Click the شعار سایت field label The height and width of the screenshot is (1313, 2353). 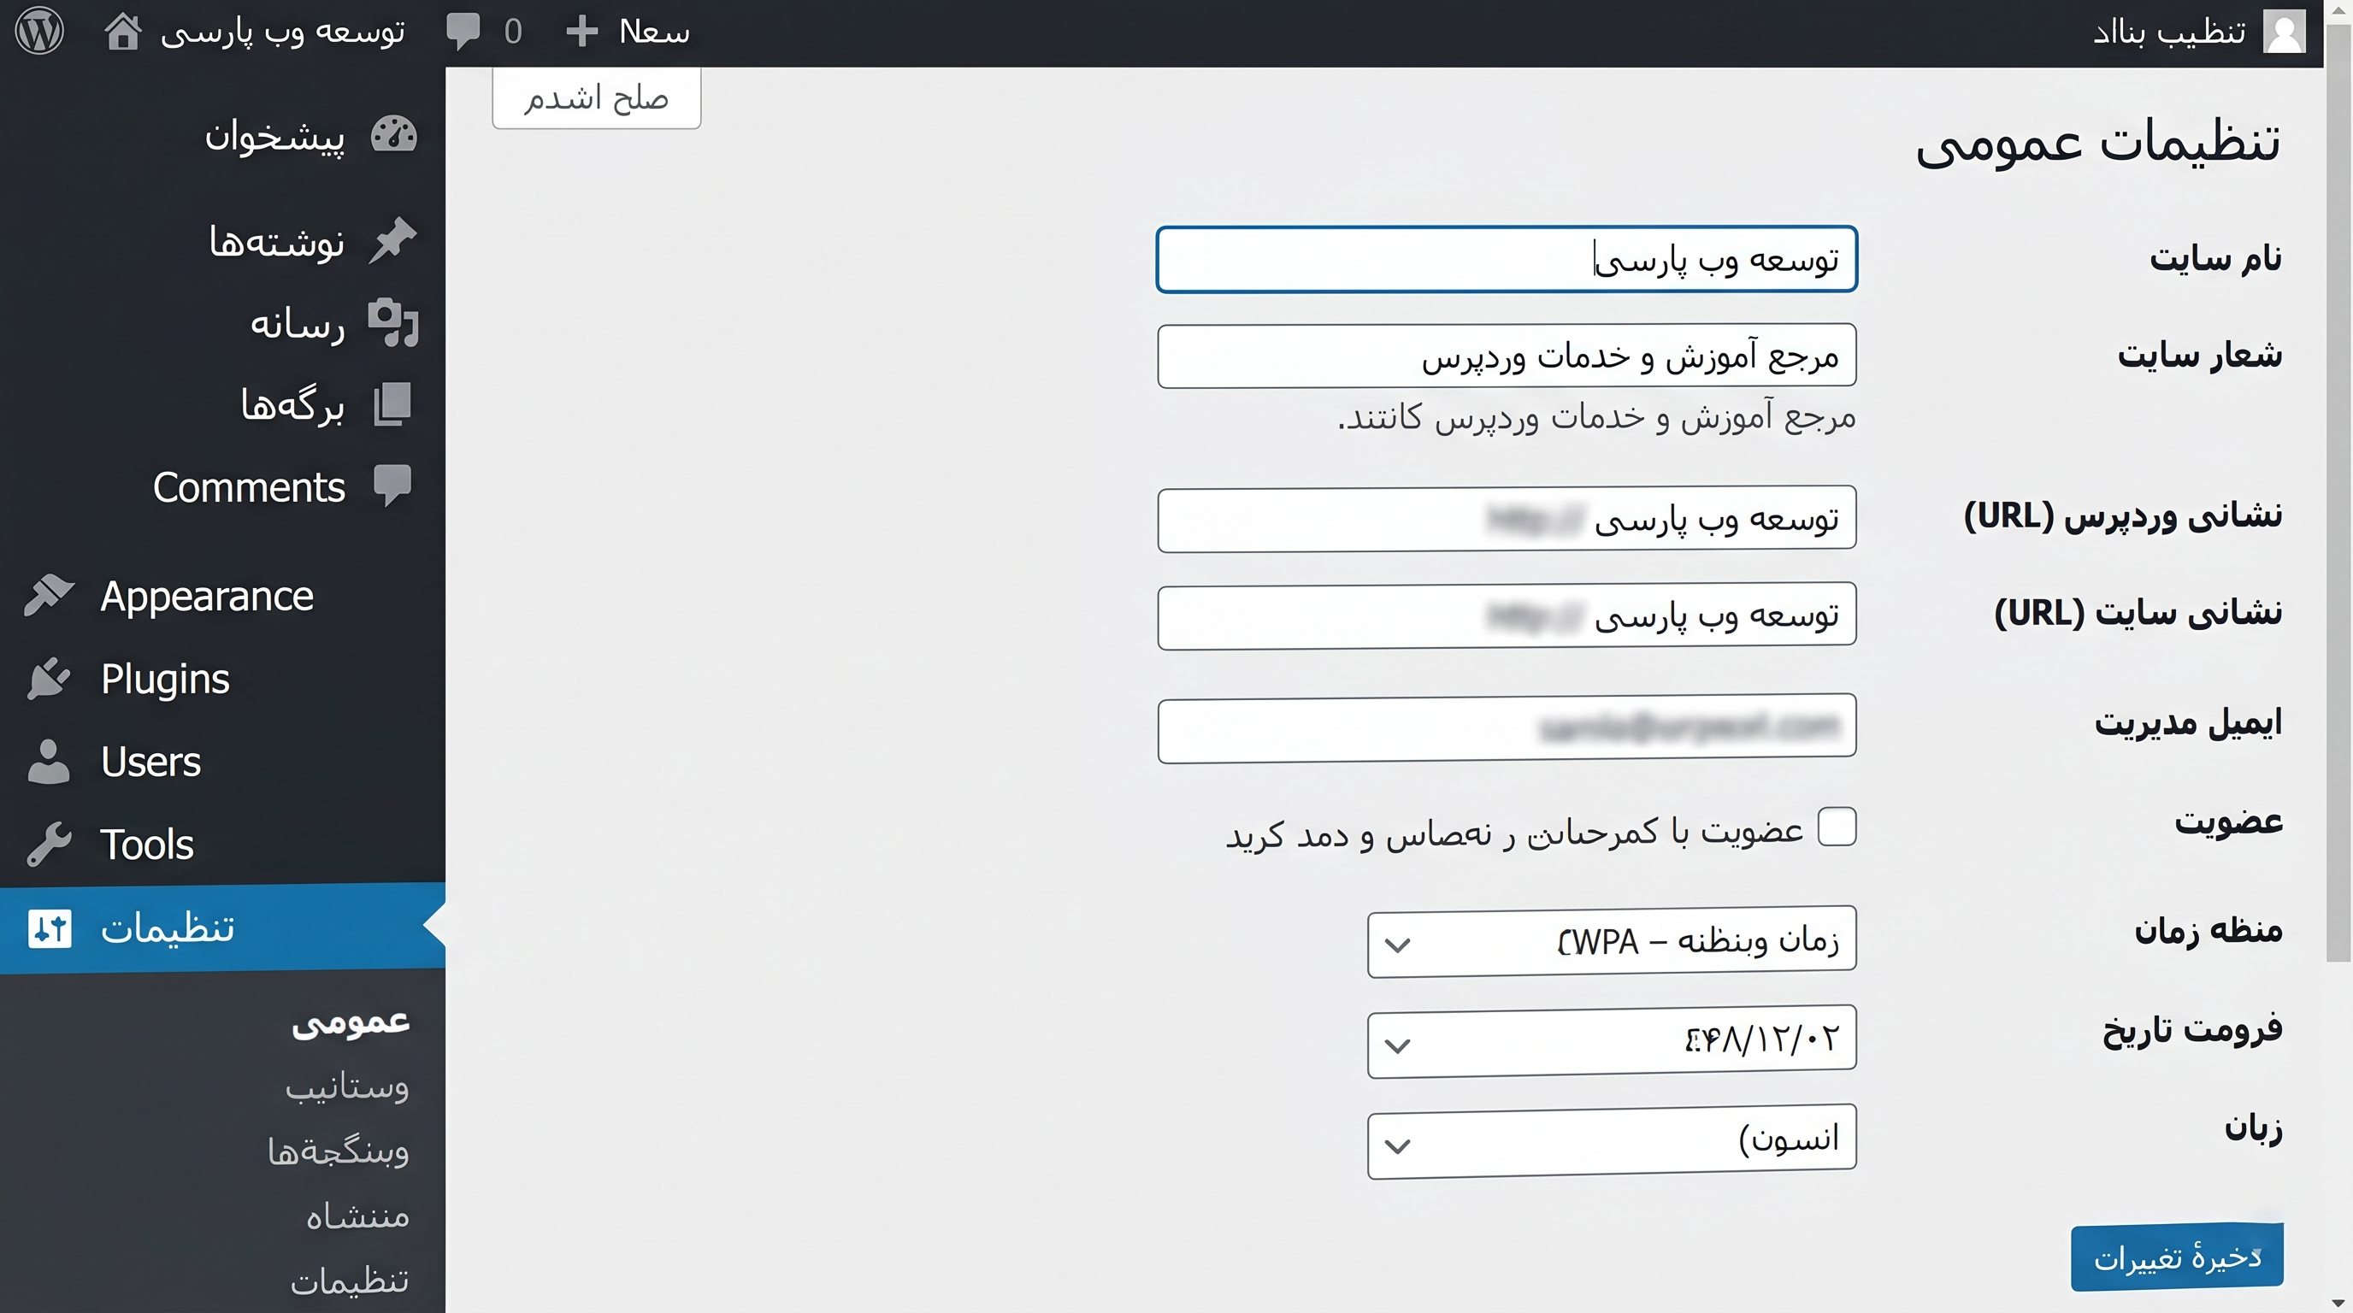pyautogui.click(x=2200, y=354)
